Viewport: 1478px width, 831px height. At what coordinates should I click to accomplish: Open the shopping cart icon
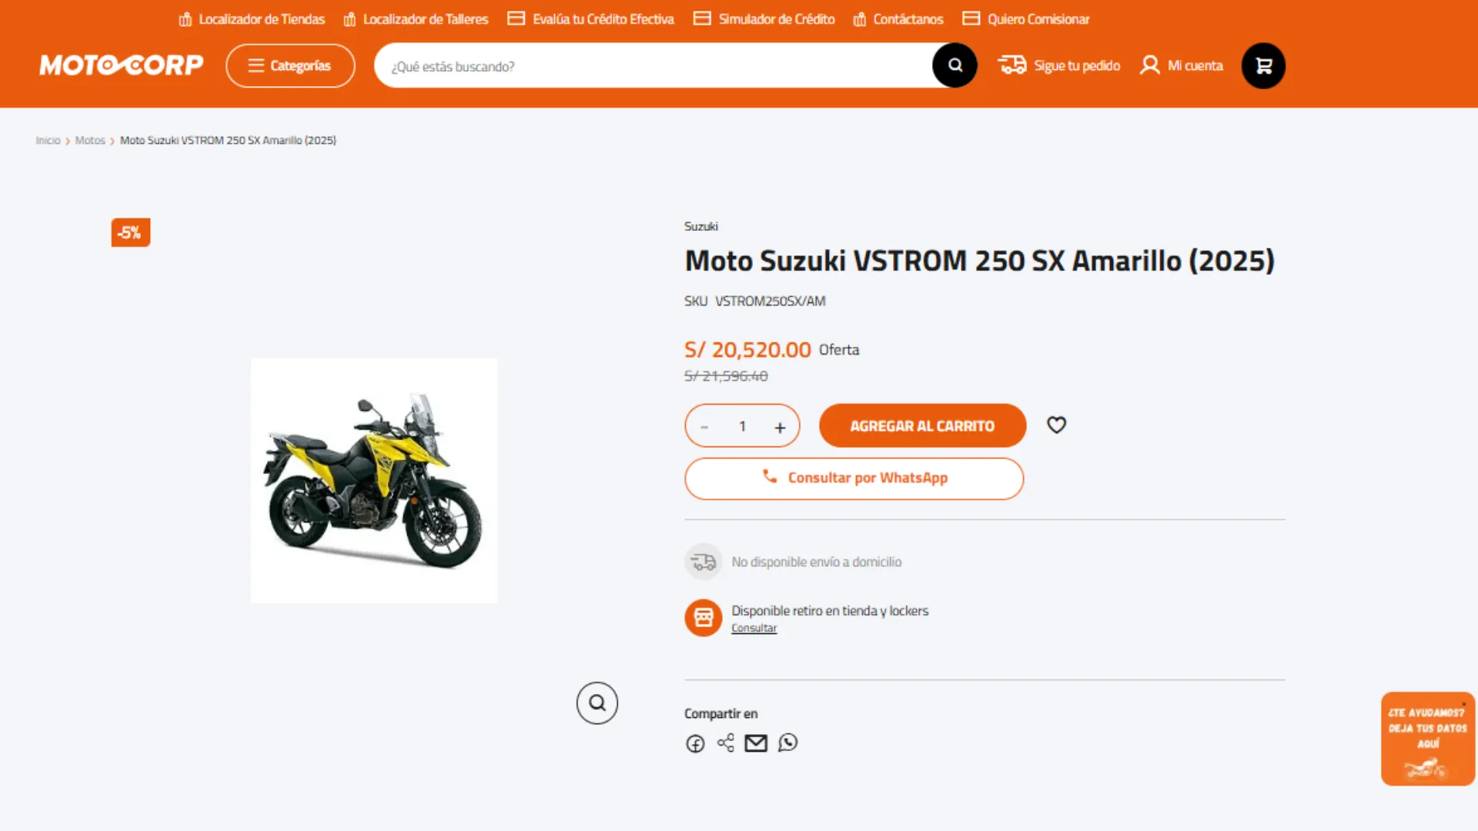click(1263, 65)
